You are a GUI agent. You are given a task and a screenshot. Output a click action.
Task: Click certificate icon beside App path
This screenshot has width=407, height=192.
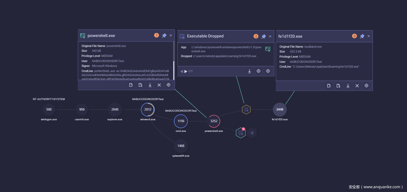(268, 49)
